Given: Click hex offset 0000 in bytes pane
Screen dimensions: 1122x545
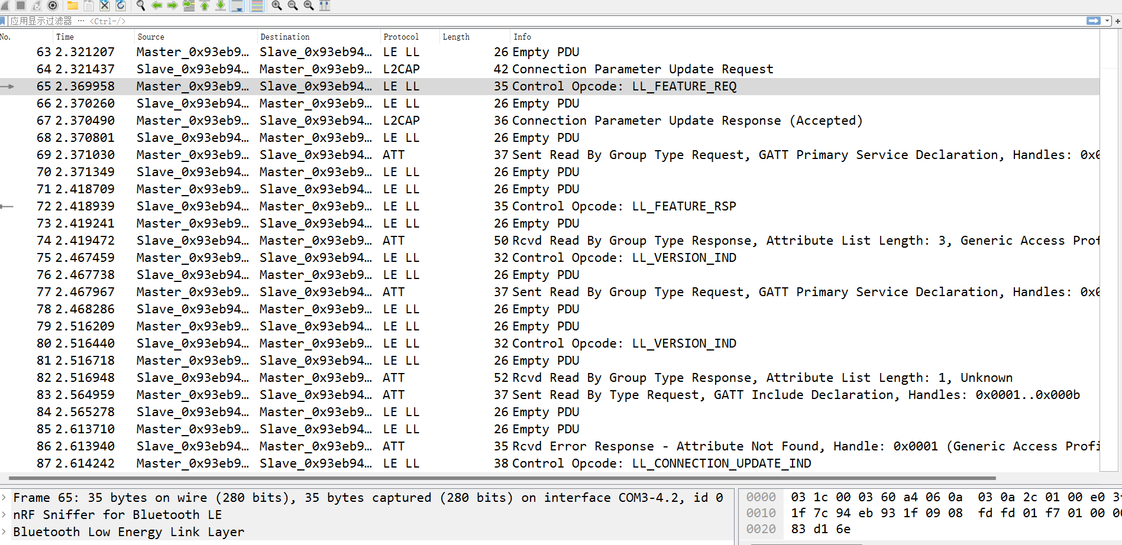Looking at the screenshot, I should pyautogui.click(x=761, y=497).
